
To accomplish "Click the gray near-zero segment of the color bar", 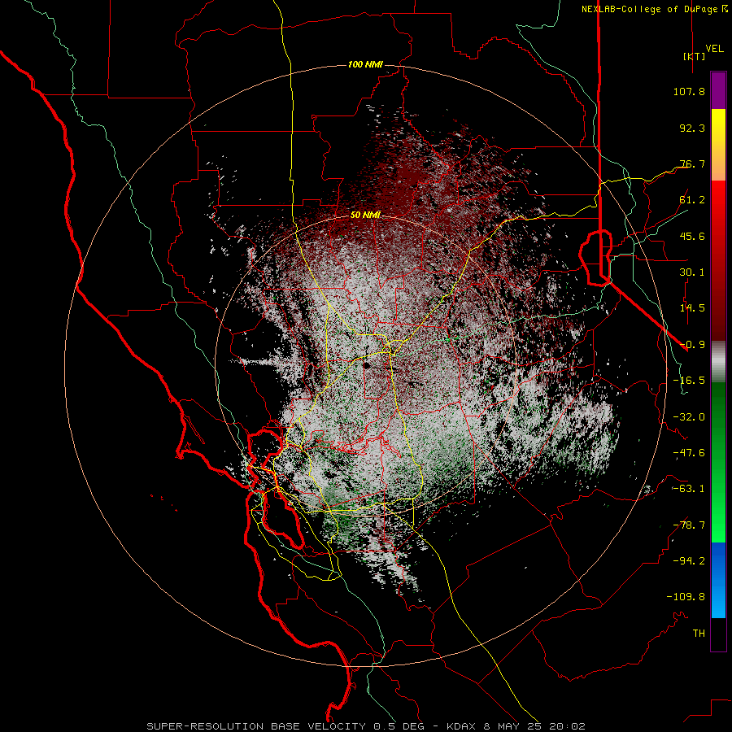I will pyautogui.click(x=718, y=362).
